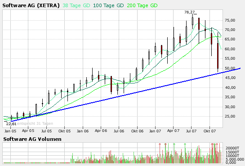This screenshot has height=166, width=245.
Task: Click the 70,00 price axis label
Action: (230, 30)
